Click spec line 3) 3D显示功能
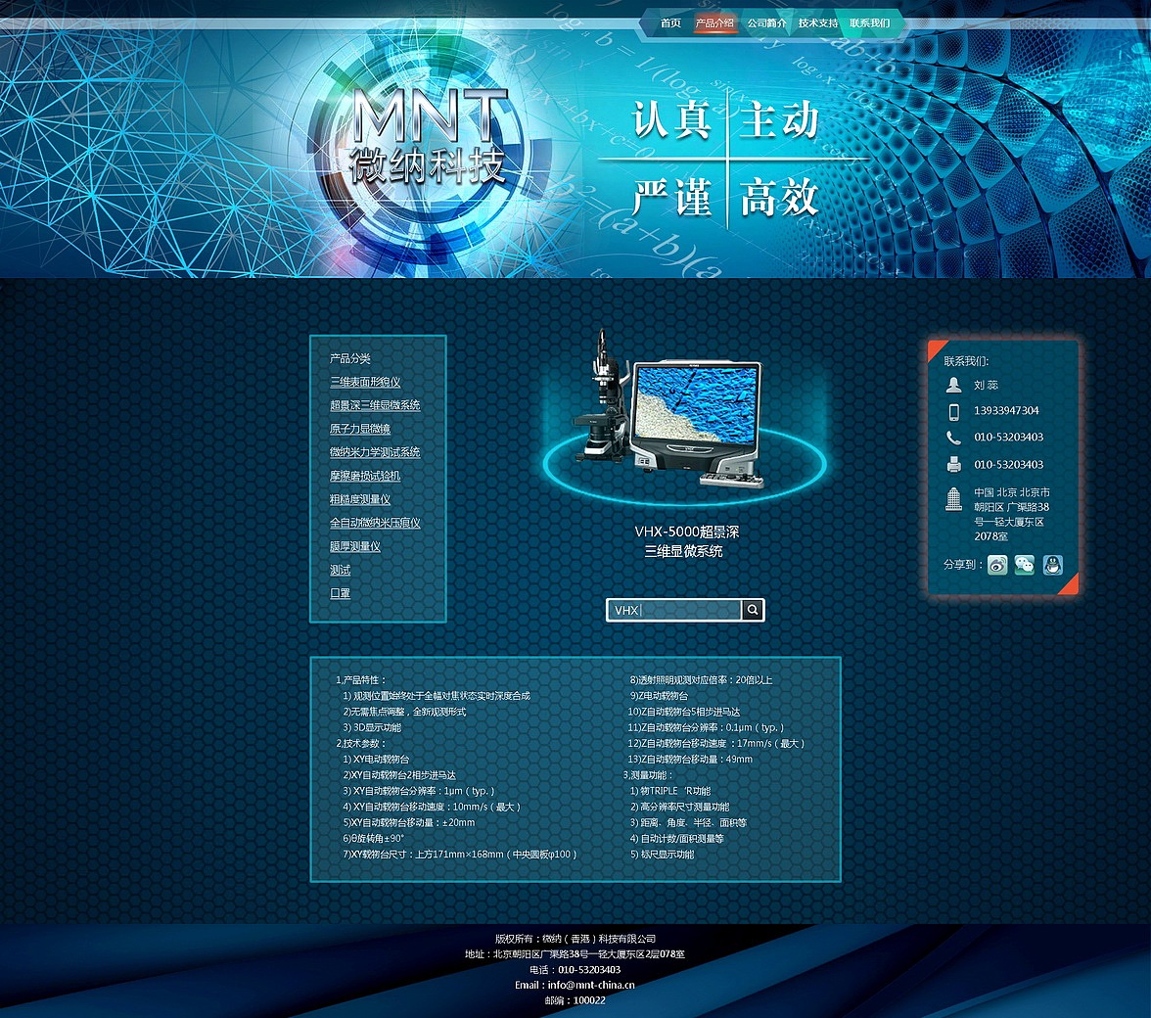This screenshot has width=1151, height=1018. click(372, 727)
